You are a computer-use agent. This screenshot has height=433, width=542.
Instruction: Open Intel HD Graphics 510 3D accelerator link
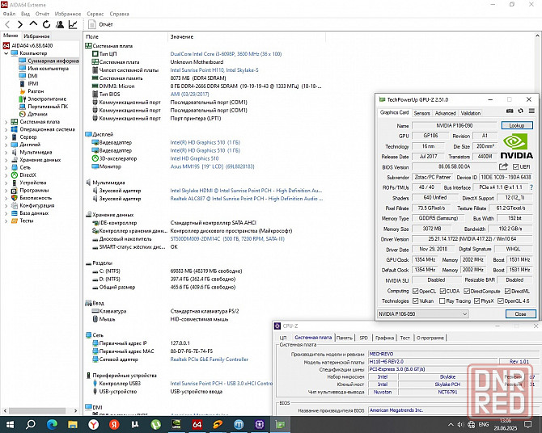coord(194,158)
